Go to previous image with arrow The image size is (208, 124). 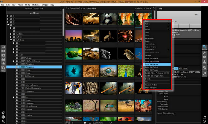point(151,8)
